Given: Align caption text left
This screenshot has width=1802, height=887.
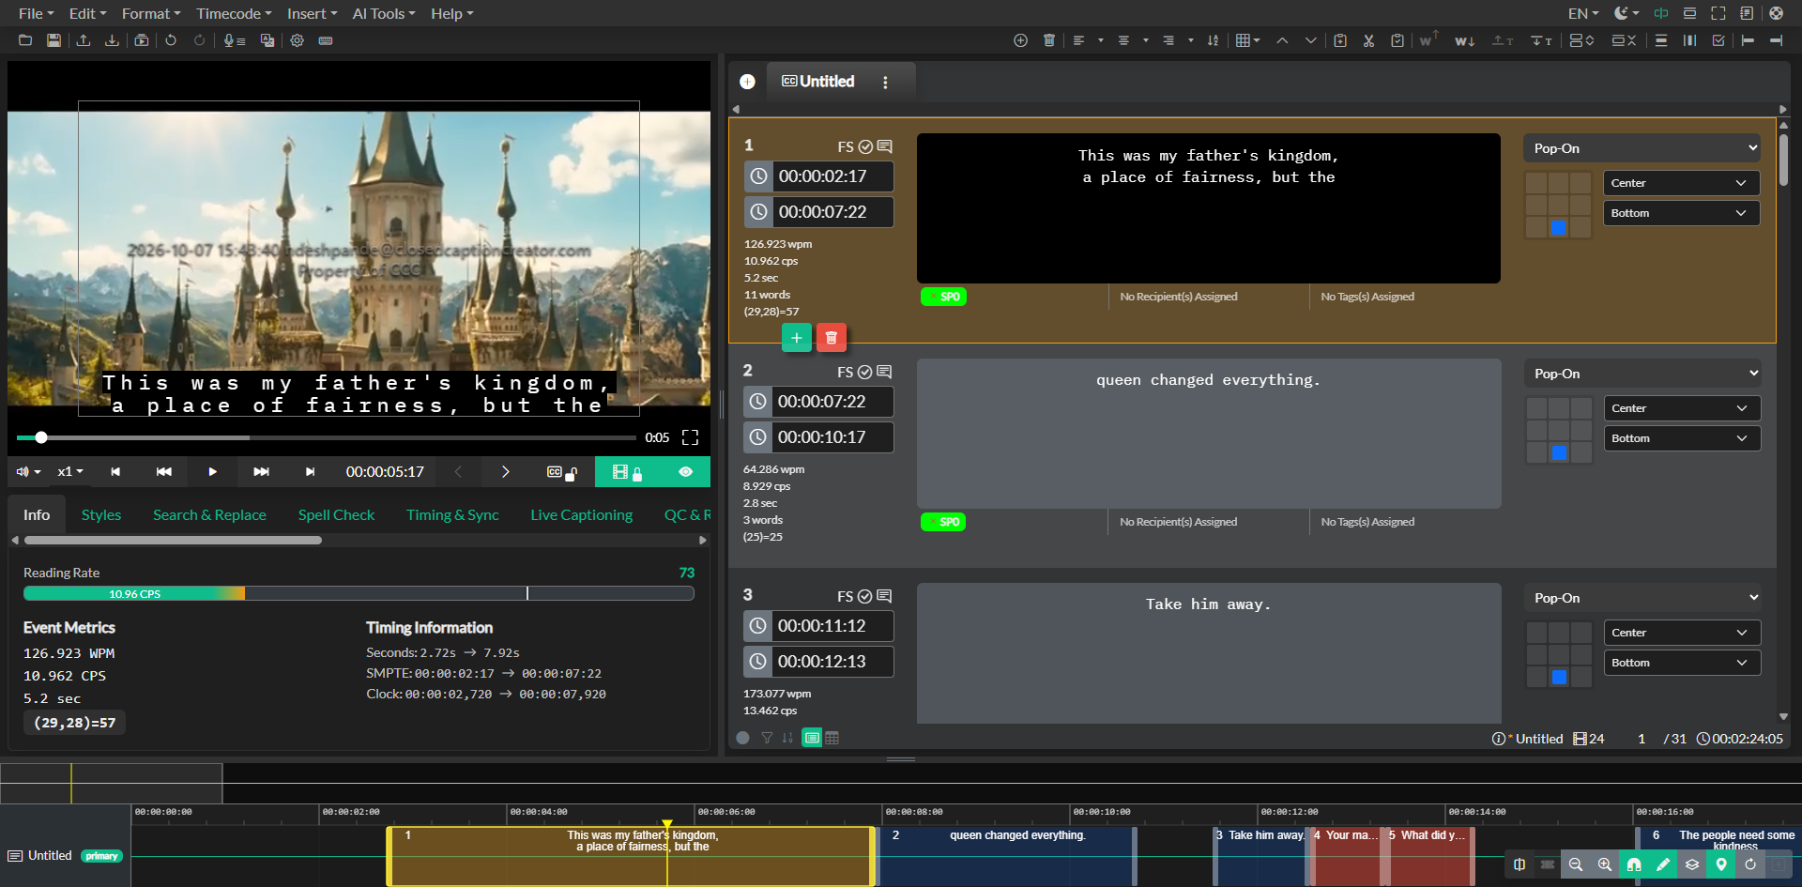Looking at the screenshot, I should pyautogui.click(x=1078, y=40).
